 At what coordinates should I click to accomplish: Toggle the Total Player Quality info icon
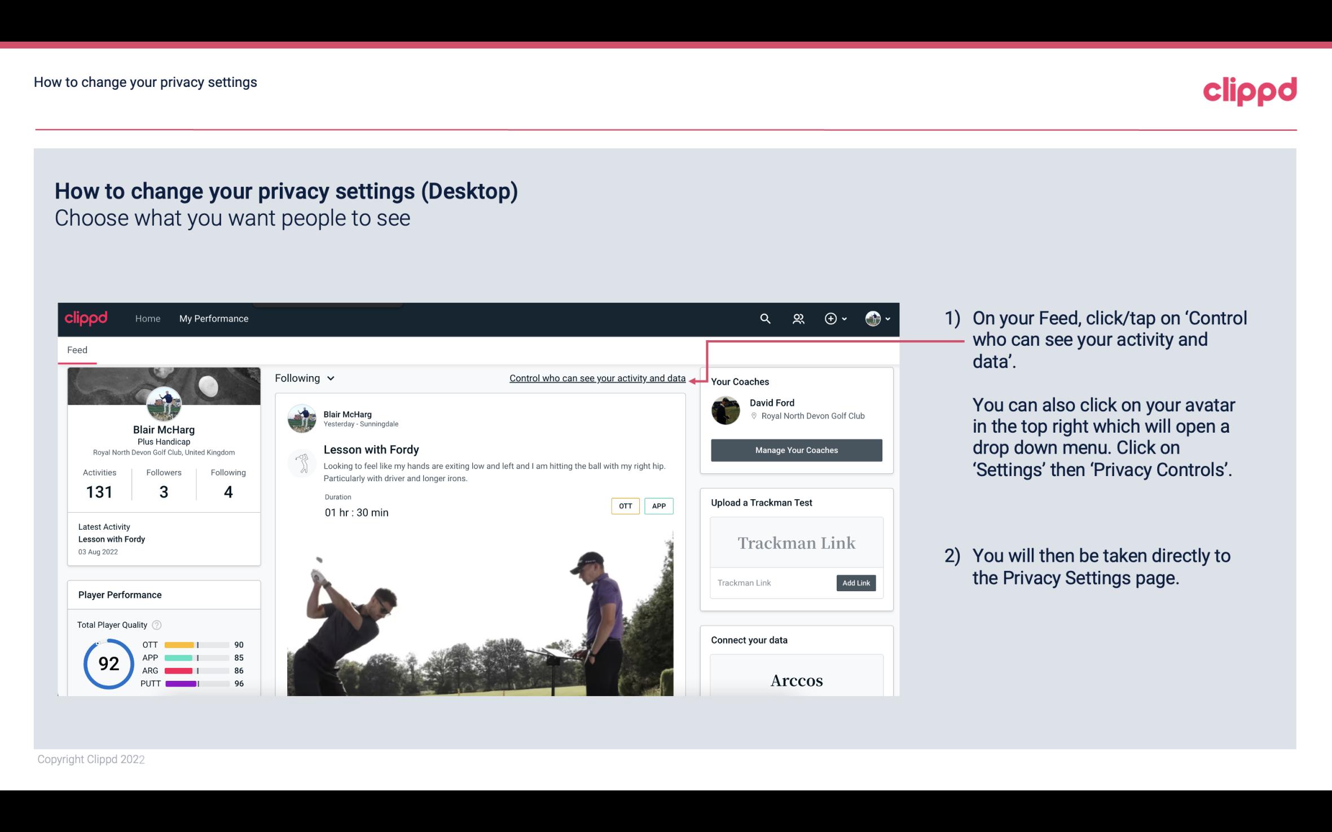point(156,624)
